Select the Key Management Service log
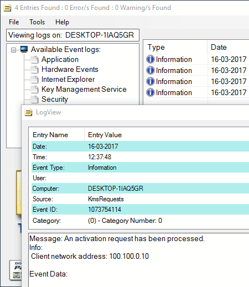249x287 pixels. click(84, 90)
